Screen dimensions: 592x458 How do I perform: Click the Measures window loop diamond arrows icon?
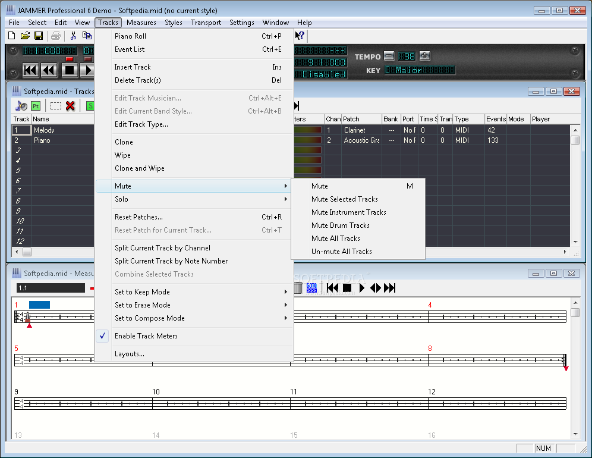[376, 288]
